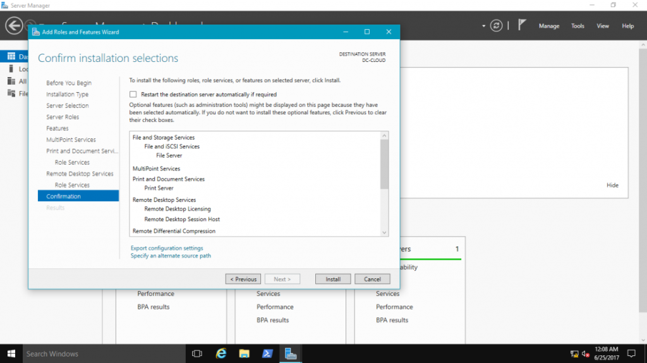
Task: Open the dropdown arrow beside refresh icon
Action: 483,26
